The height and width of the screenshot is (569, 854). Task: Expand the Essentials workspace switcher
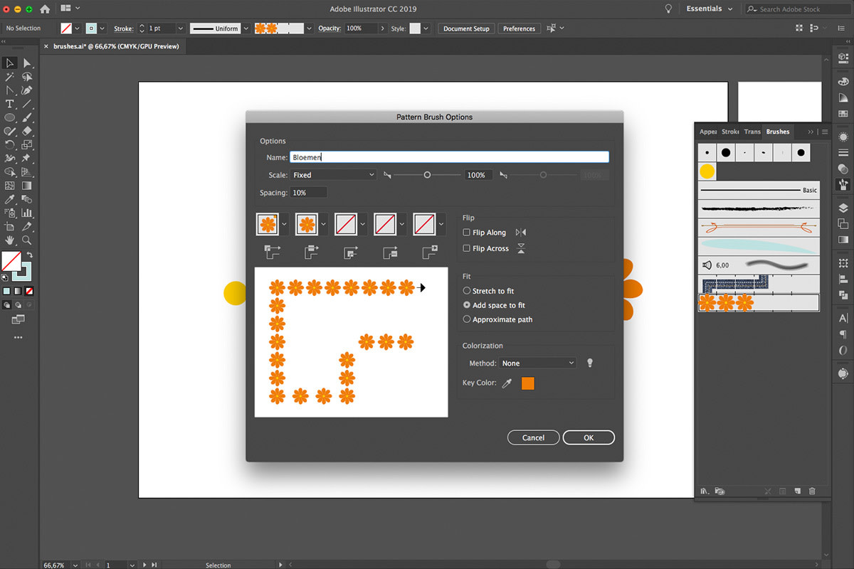pyautogui.click(x=709, y=9)
